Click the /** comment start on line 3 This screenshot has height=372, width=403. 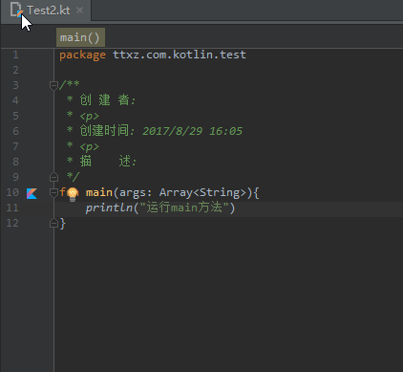click(x=69, y=85)
